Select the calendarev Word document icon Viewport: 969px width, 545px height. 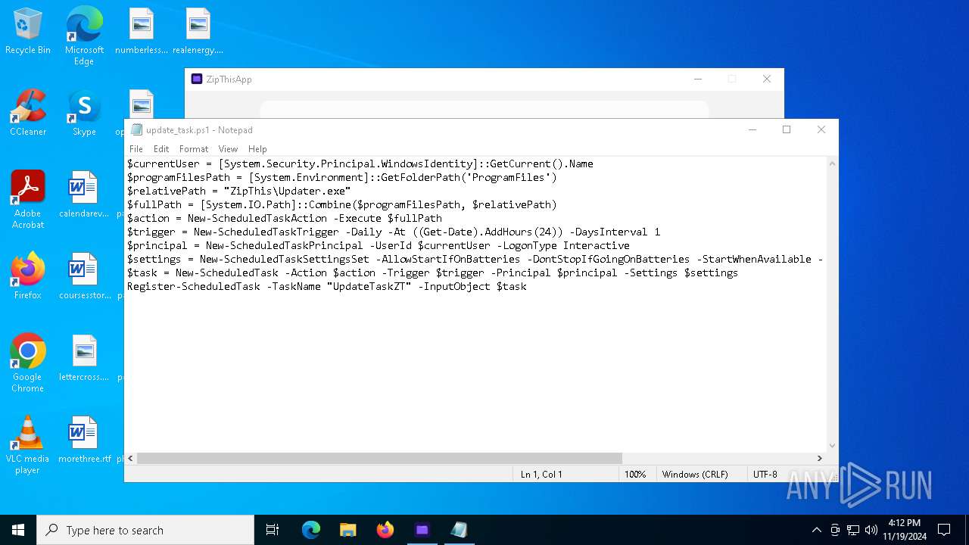coord(83,195)
